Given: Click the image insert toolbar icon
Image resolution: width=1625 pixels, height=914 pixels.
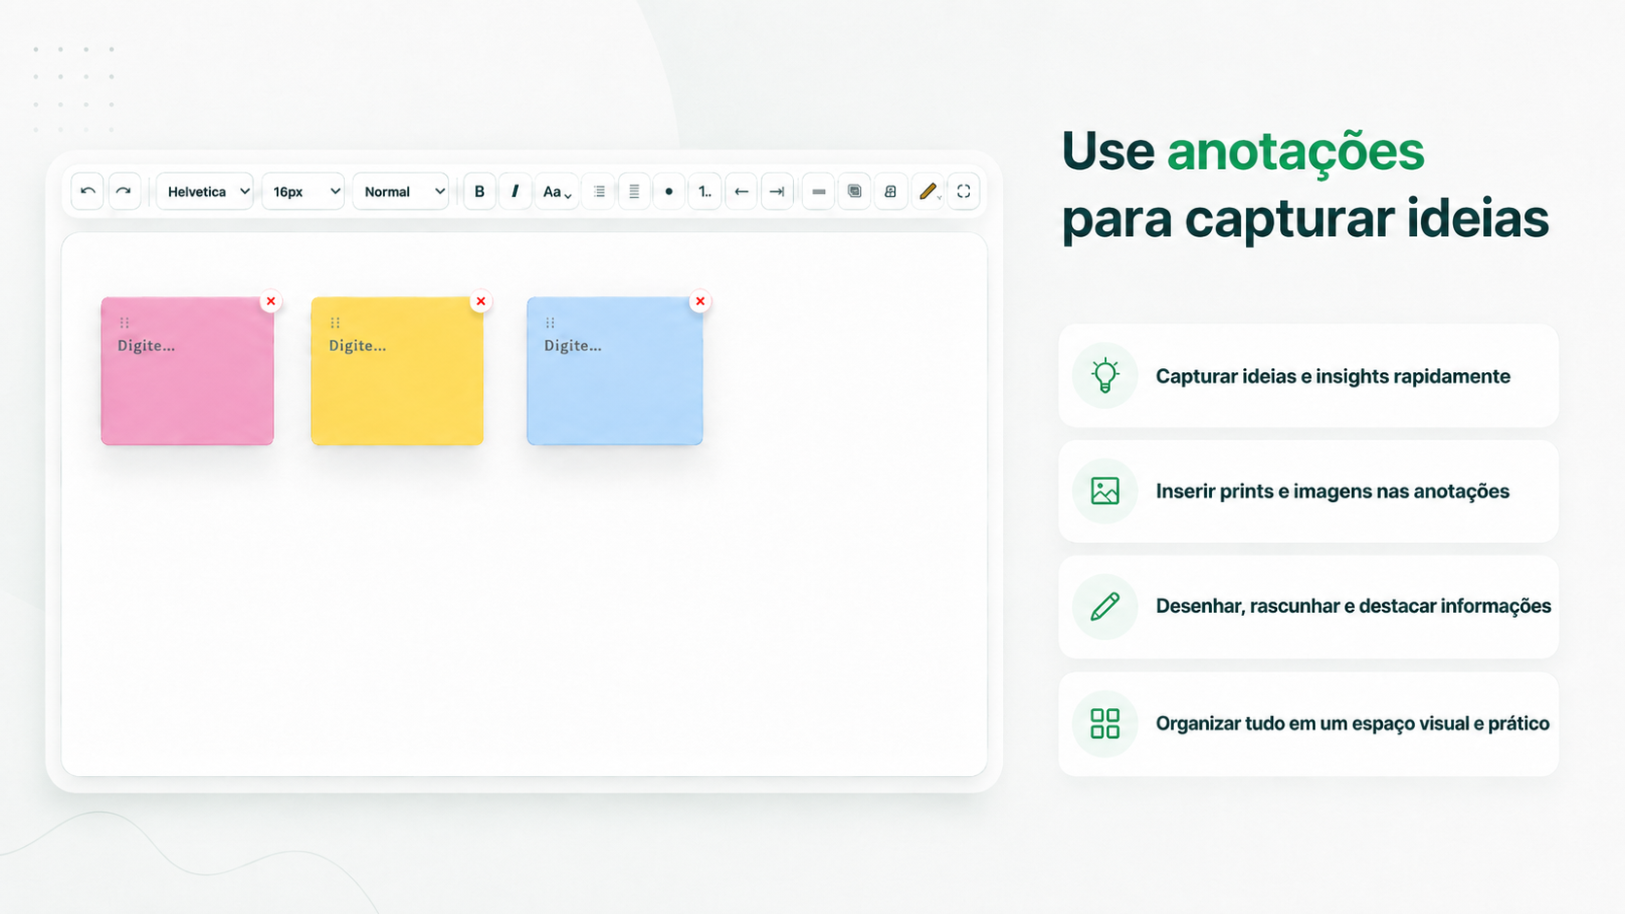Looking at the screenshot, I should [x=890, y=191].
